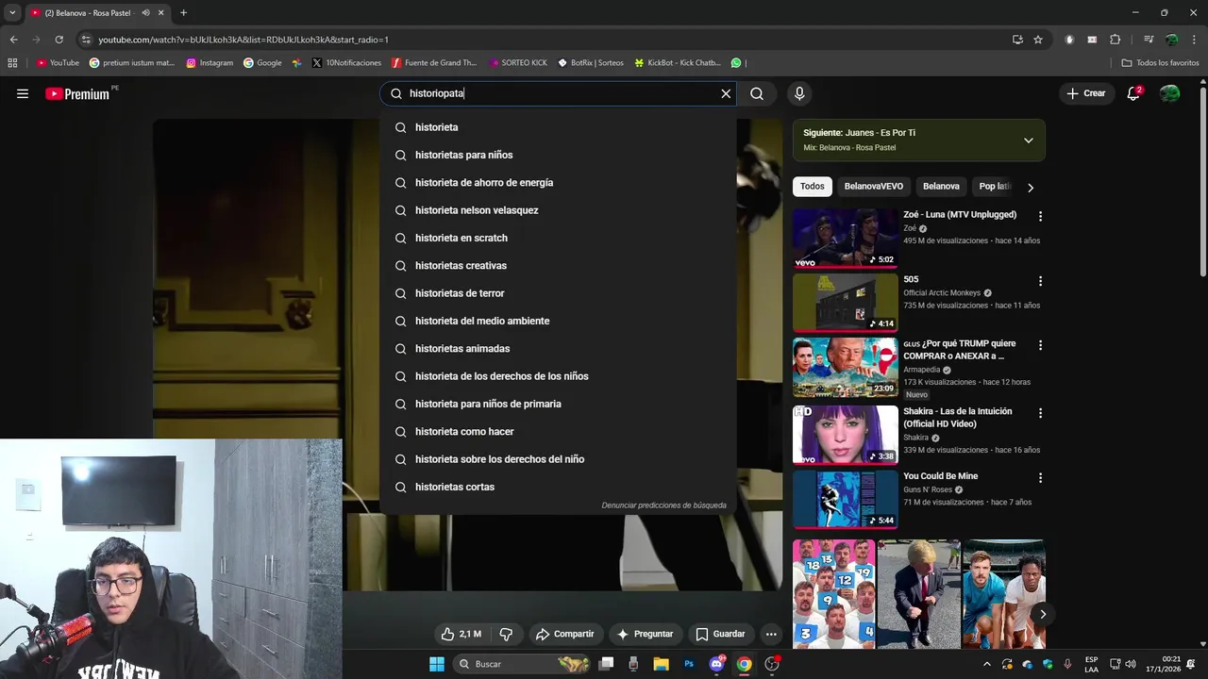1208x679 pixels.
Task: Clear the search box text
Action: click(726, 93)
